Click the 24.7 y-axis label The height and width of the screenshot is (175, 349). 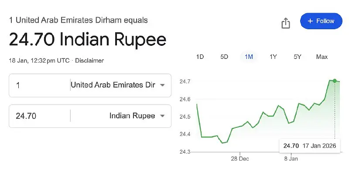pyautogui.click(x=185, y=82)
